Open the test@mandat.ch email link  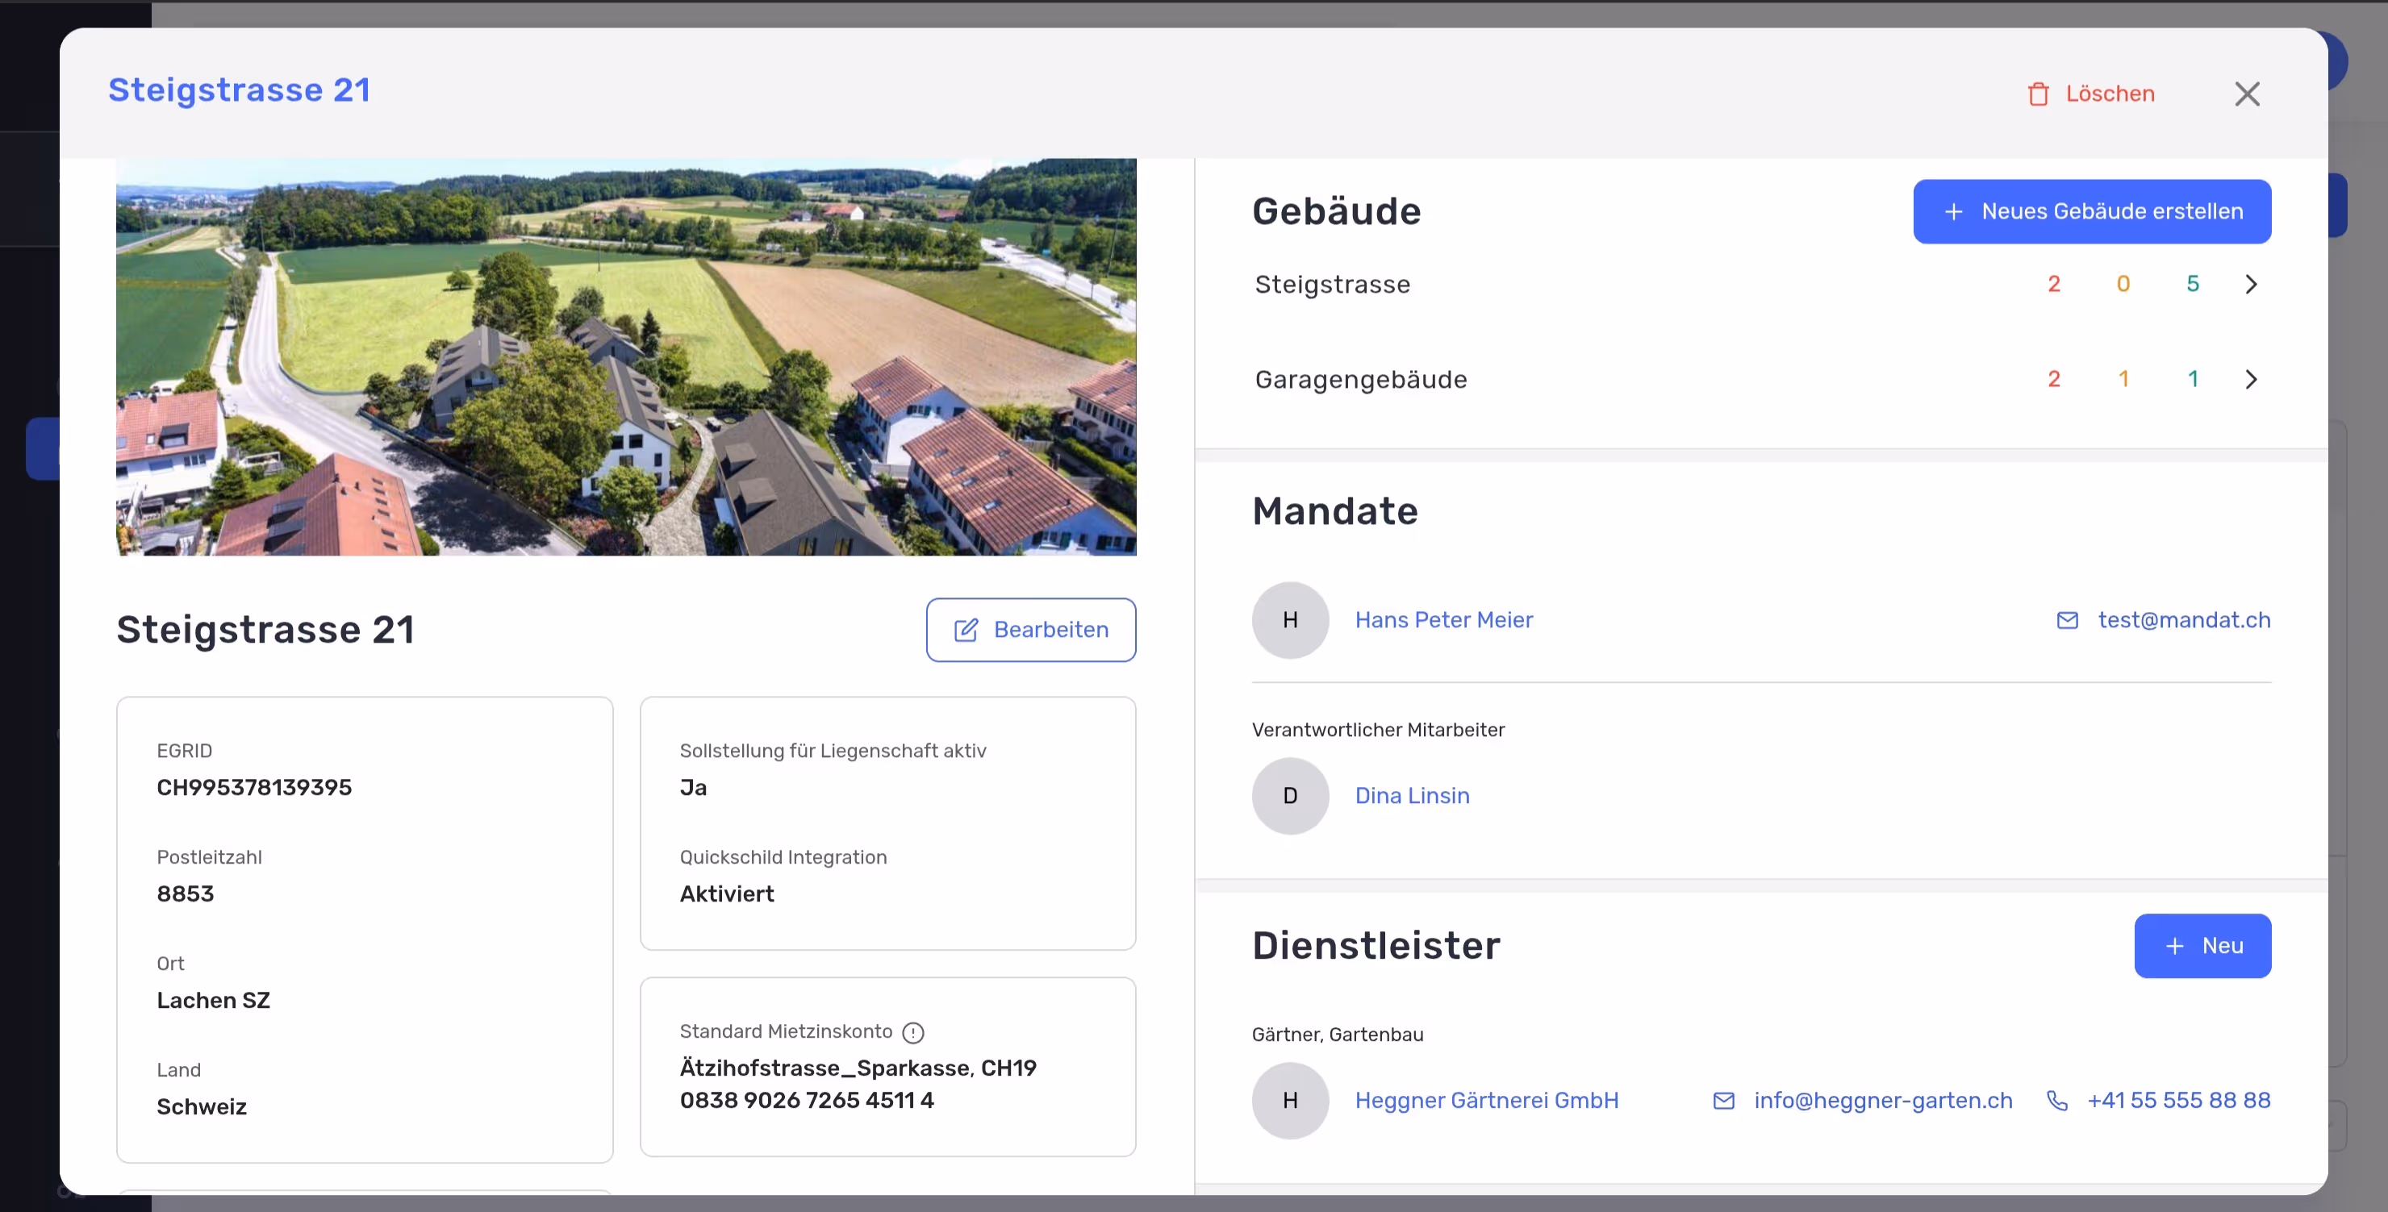point(2183,620)
